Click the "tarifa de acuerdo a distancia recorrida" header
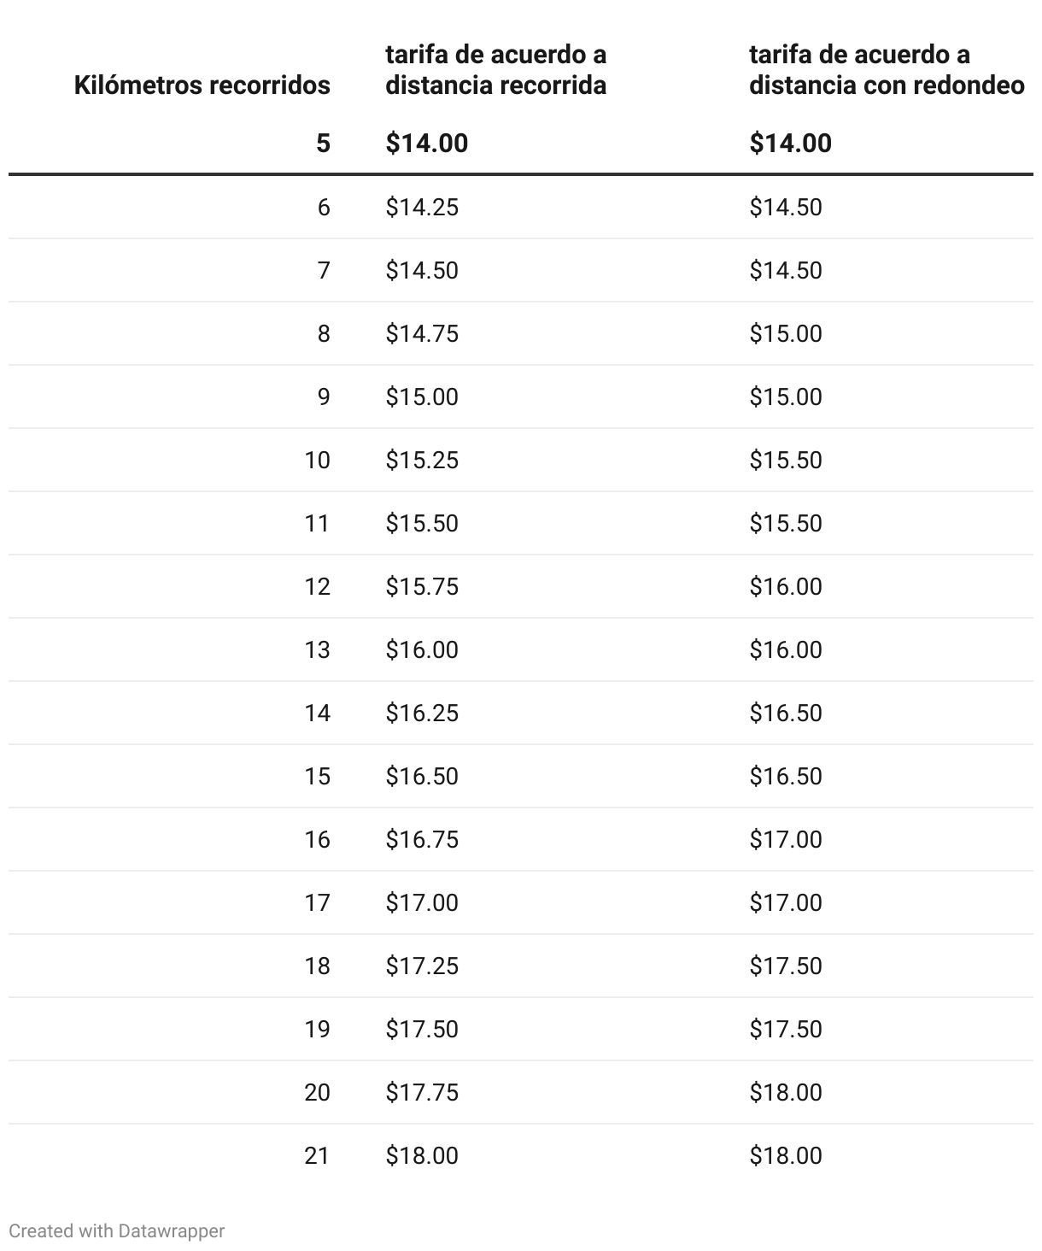1042x1251 pixels. coord(496,70)
